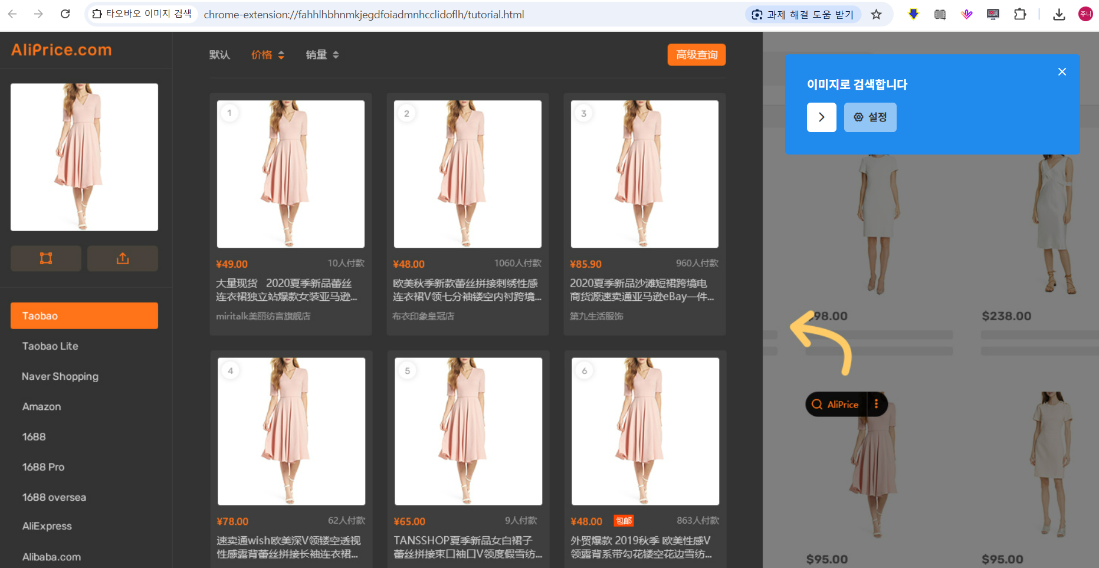Image resolution: width=1099 pixels, height=568 pixels.
Task: Reload the page with the refresh icon
Action: [x=65, y=14]
